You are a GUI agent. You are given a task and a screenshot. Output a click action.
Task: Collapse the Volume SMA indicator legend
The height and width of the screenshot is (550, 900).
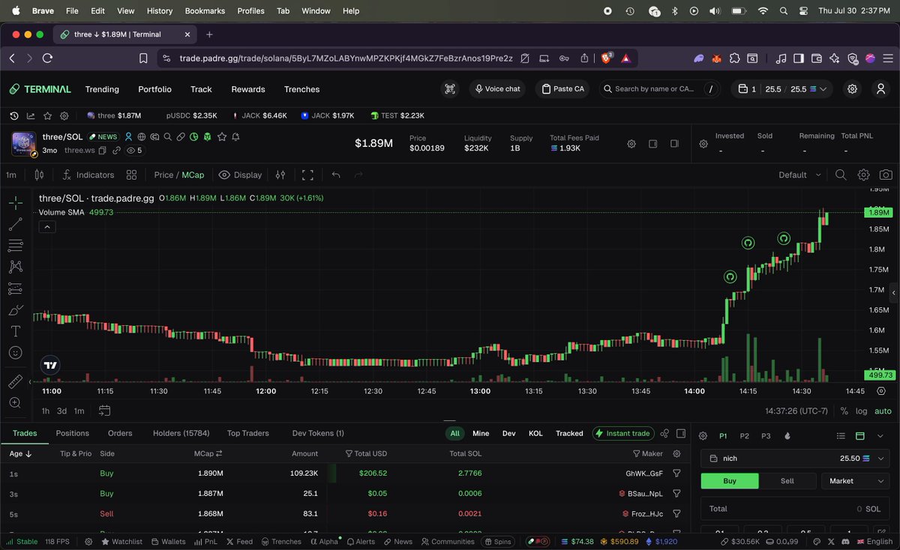(46, 227)
